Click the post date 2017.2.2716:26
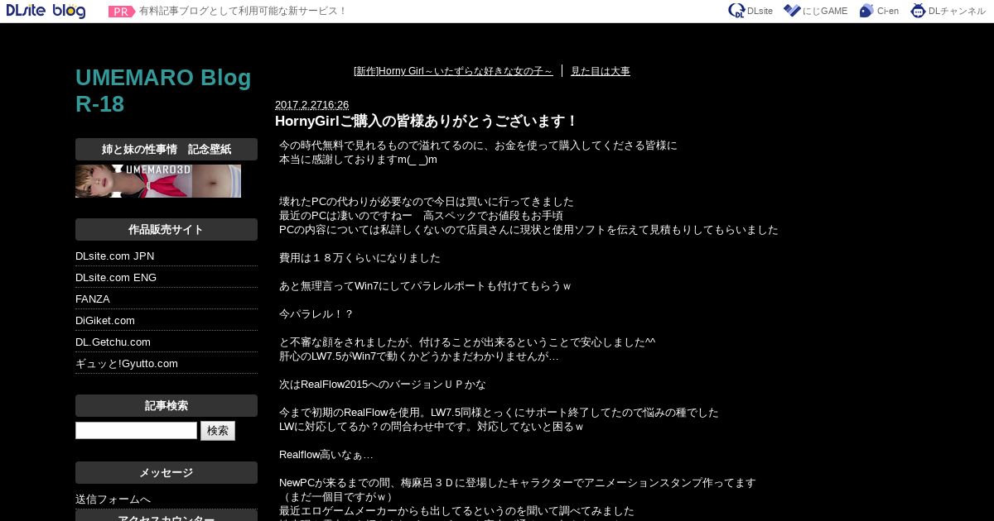Viewport: 994px width, 521px height. click(311, 105)
